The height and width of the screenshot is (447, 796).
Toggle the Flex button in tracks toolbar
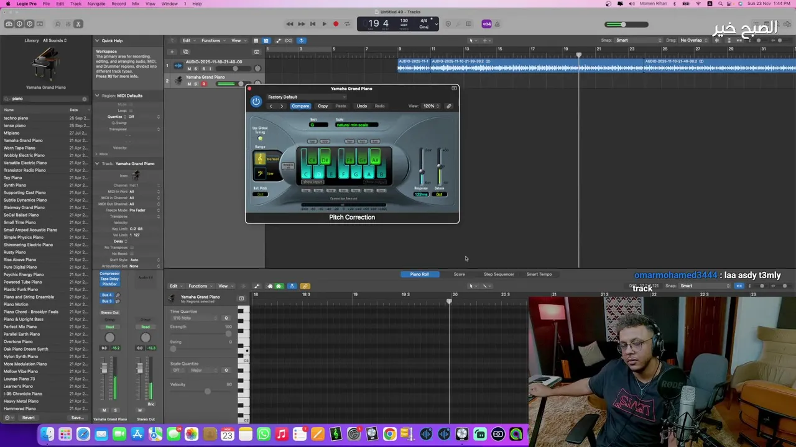click(289, 40)
